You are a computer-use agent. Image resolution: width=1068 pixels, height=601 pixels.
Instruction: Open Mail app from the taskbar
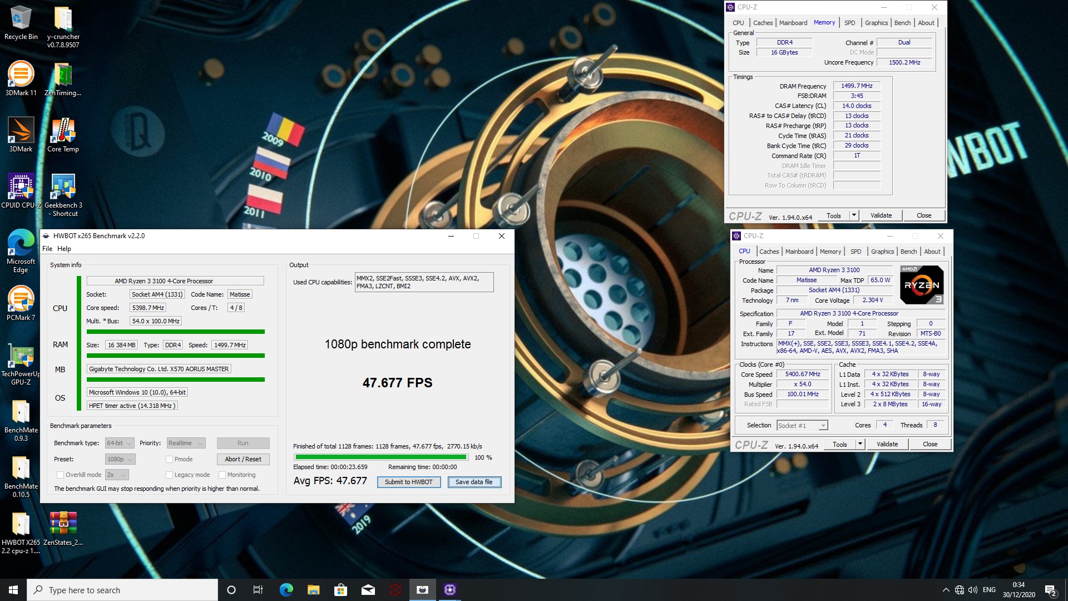[x=368, y=590]
